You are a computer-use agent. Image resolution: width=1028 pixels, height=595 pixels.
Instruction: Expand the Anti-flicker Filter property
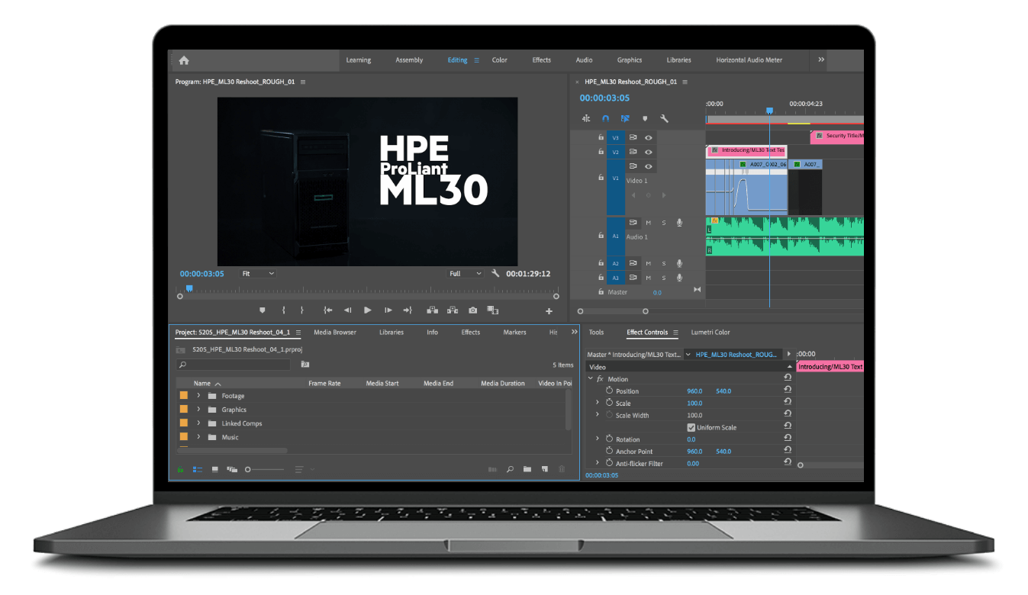598,463
